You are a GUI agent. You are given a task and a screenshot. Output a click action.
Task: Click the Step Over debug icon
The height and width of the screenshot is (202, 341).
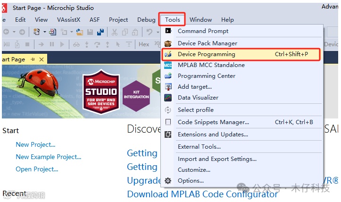[x=97, y=44]
